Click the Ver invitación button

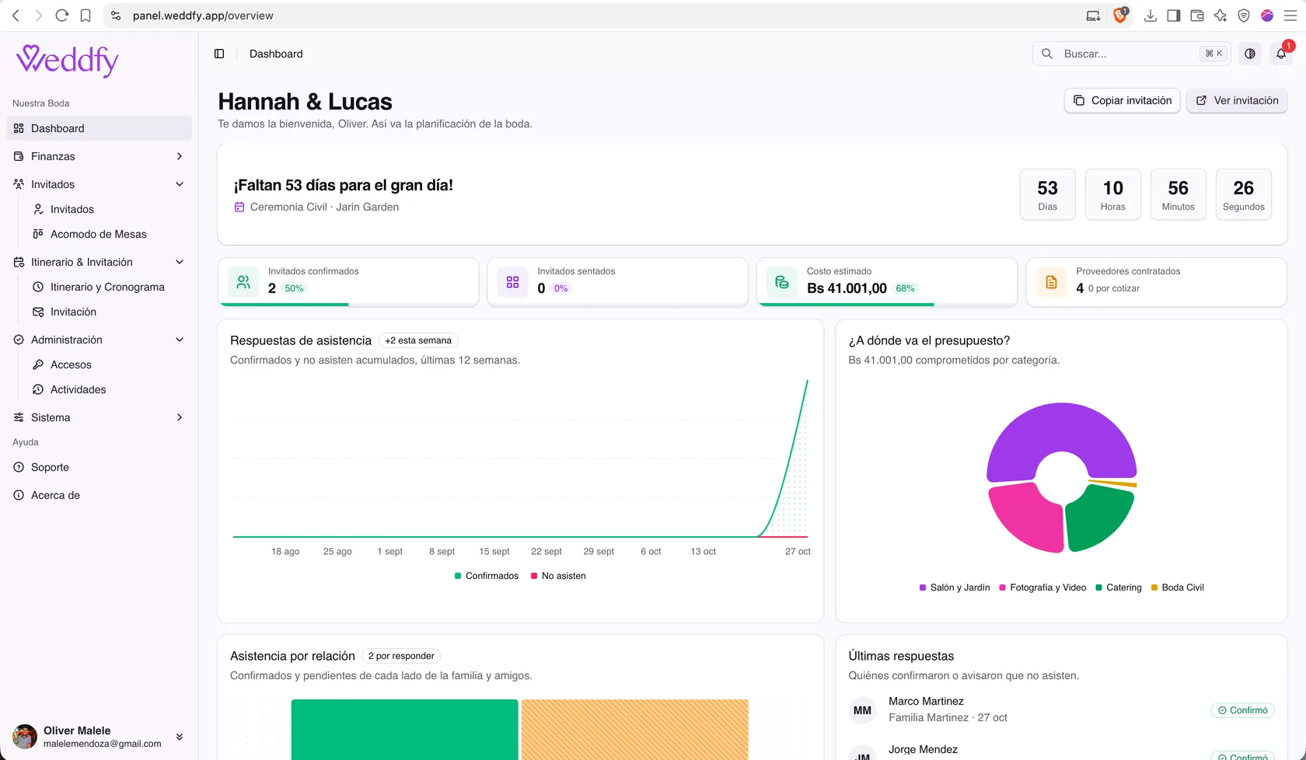pyautogui.click(x=1237, y=100)
